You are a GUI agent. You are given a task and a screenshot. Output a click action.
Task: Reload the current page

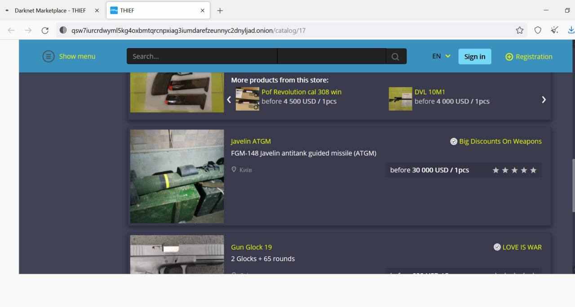(x=45, y=31)
